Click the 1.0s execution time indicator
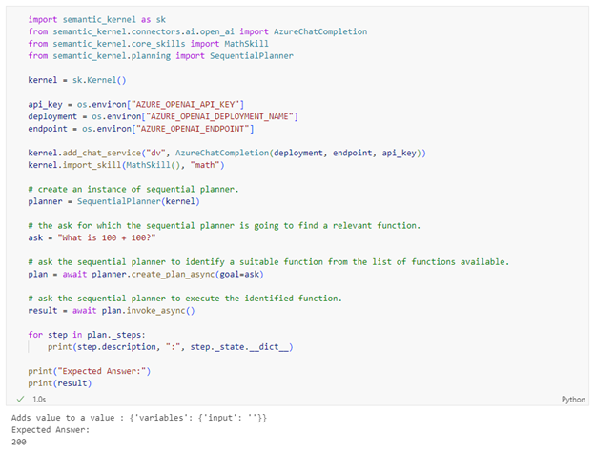The height and width of the screenshot is (453, 595). coord(39,399)
